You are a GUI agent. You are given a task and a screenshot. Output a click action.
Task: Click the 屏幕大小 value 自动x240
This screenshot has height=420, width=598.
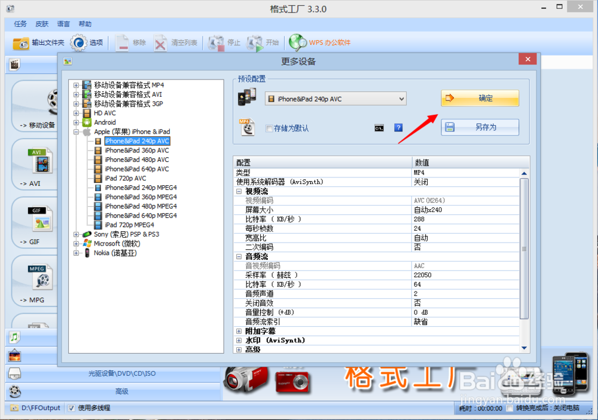point(428,210)
